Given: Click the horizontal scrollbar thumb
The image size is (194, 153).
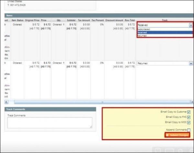Looking at the screenshot, I should pyautogui.click(x=102, y=102).
